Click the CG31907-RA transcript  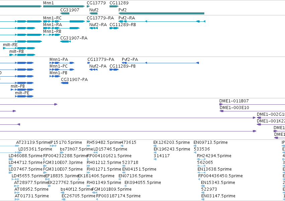click(x=65, y=41)
